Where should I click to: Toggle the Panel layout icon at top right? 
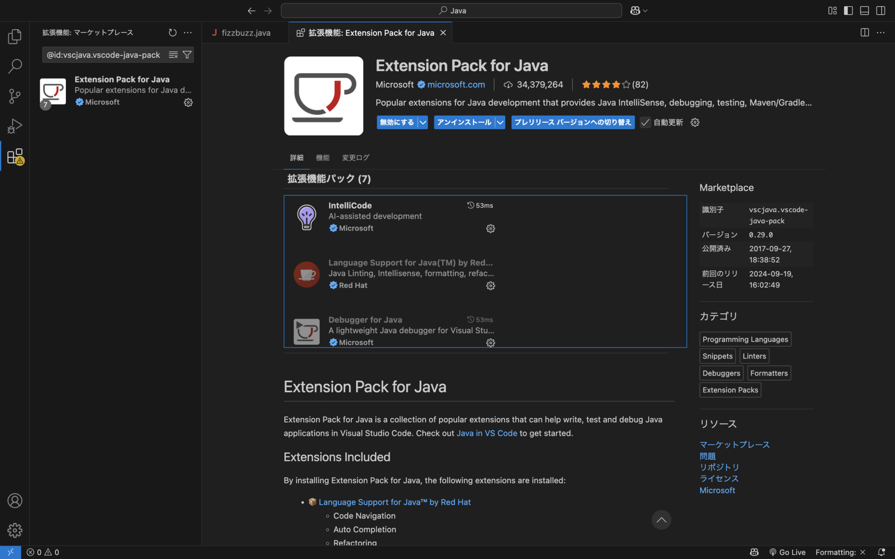(864, 10)
